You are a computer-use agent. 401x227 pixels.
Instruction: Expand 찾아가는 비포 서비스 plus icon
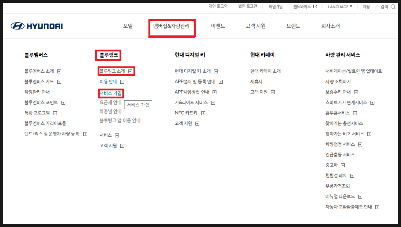coord(369,134)
